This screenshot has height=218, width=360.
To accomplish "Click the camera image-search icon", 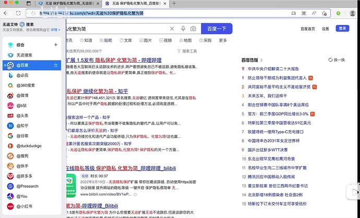I will click(193, 29).
